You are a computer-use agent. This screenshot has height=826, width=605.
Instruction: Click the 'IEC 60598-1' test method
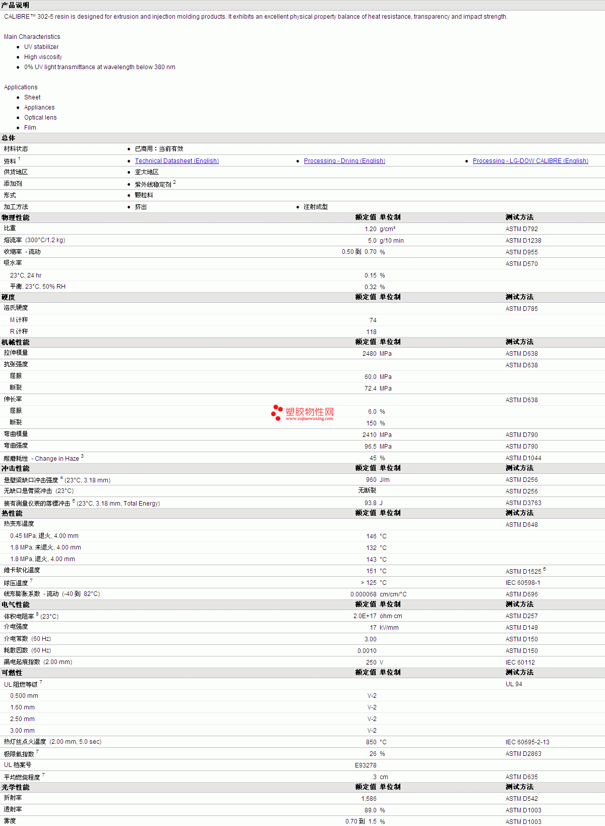pyautogui.click(x=523, y=583)
